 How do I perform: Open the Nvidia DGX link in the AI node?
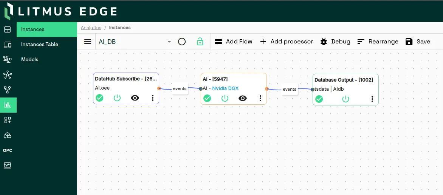coord(225,88)
